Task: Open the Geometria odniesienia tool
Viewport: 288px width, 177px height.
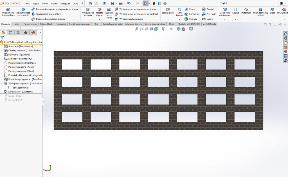Action: [225, 12]
